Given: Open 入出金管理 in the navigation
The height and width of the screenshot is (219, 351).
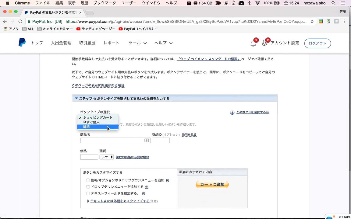Looking at the screenshot, I should tap(61, 43).
